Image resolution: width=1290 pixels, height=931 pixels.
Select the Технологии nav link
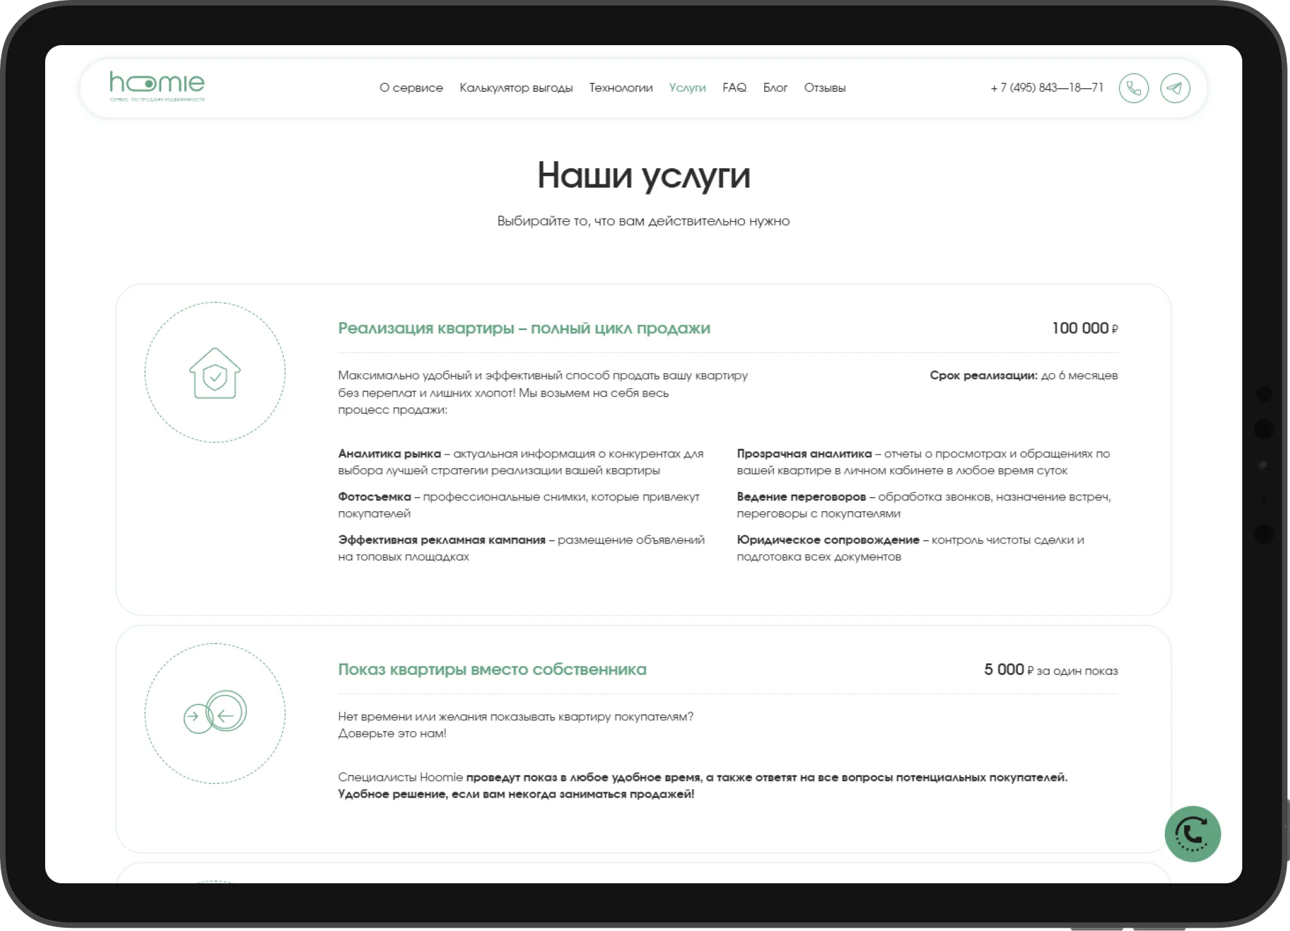click(620, 88)
